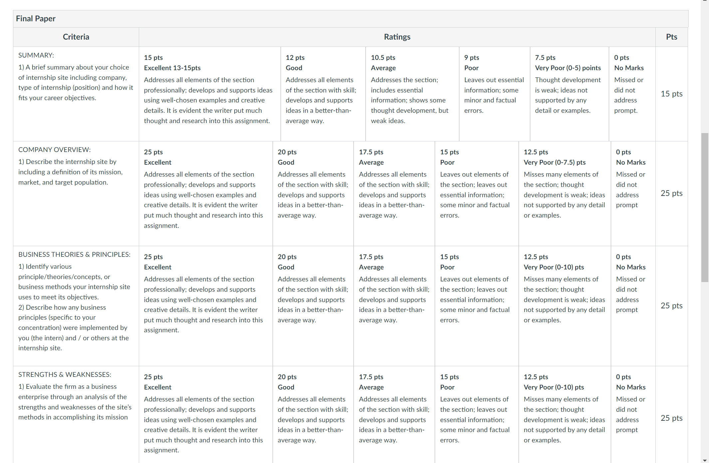This screenshot has width=709, height=463.
Task: Choose Summary 'Very Poor (0-5) points' rating
Action: pos(570,94)
